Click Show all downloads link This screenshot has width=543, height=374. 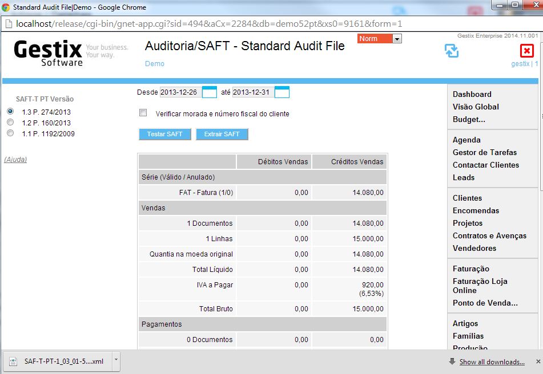(x=492, y=362)
